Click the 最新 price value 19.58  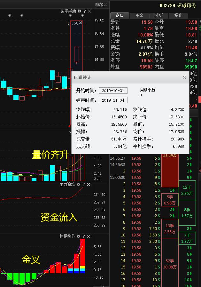coord(147,22)
